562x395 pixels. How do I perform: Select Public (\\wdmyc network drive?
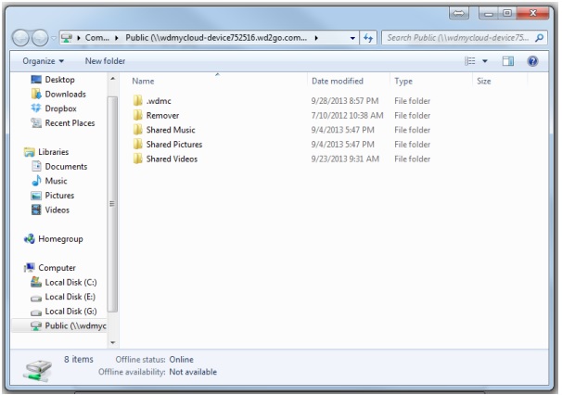59,325
